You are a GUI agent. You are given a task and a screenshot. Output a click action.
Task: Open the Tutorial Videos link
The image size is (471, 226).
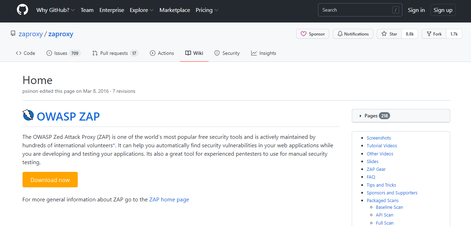point(382,146)
